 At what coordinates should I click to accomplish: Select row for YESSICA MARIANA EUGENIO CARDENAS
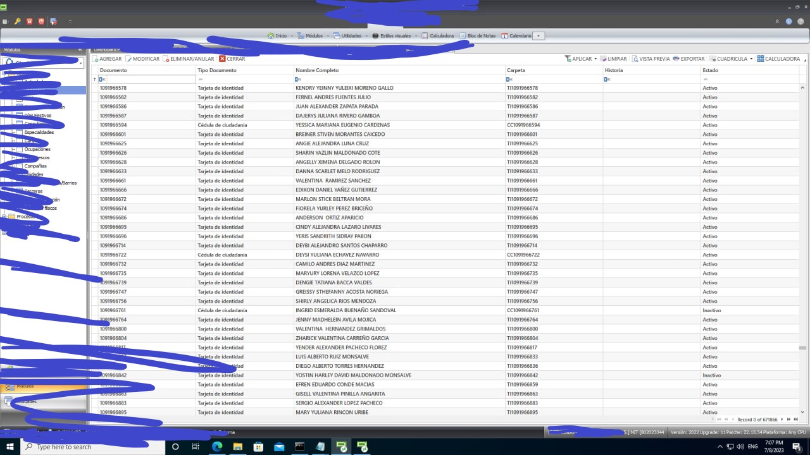pyautogui.click(x=448, y=125)
